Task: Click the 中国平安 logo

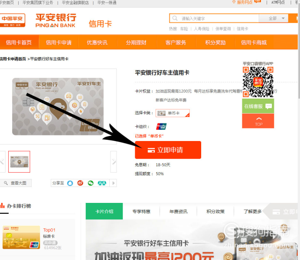Action: 13,20
